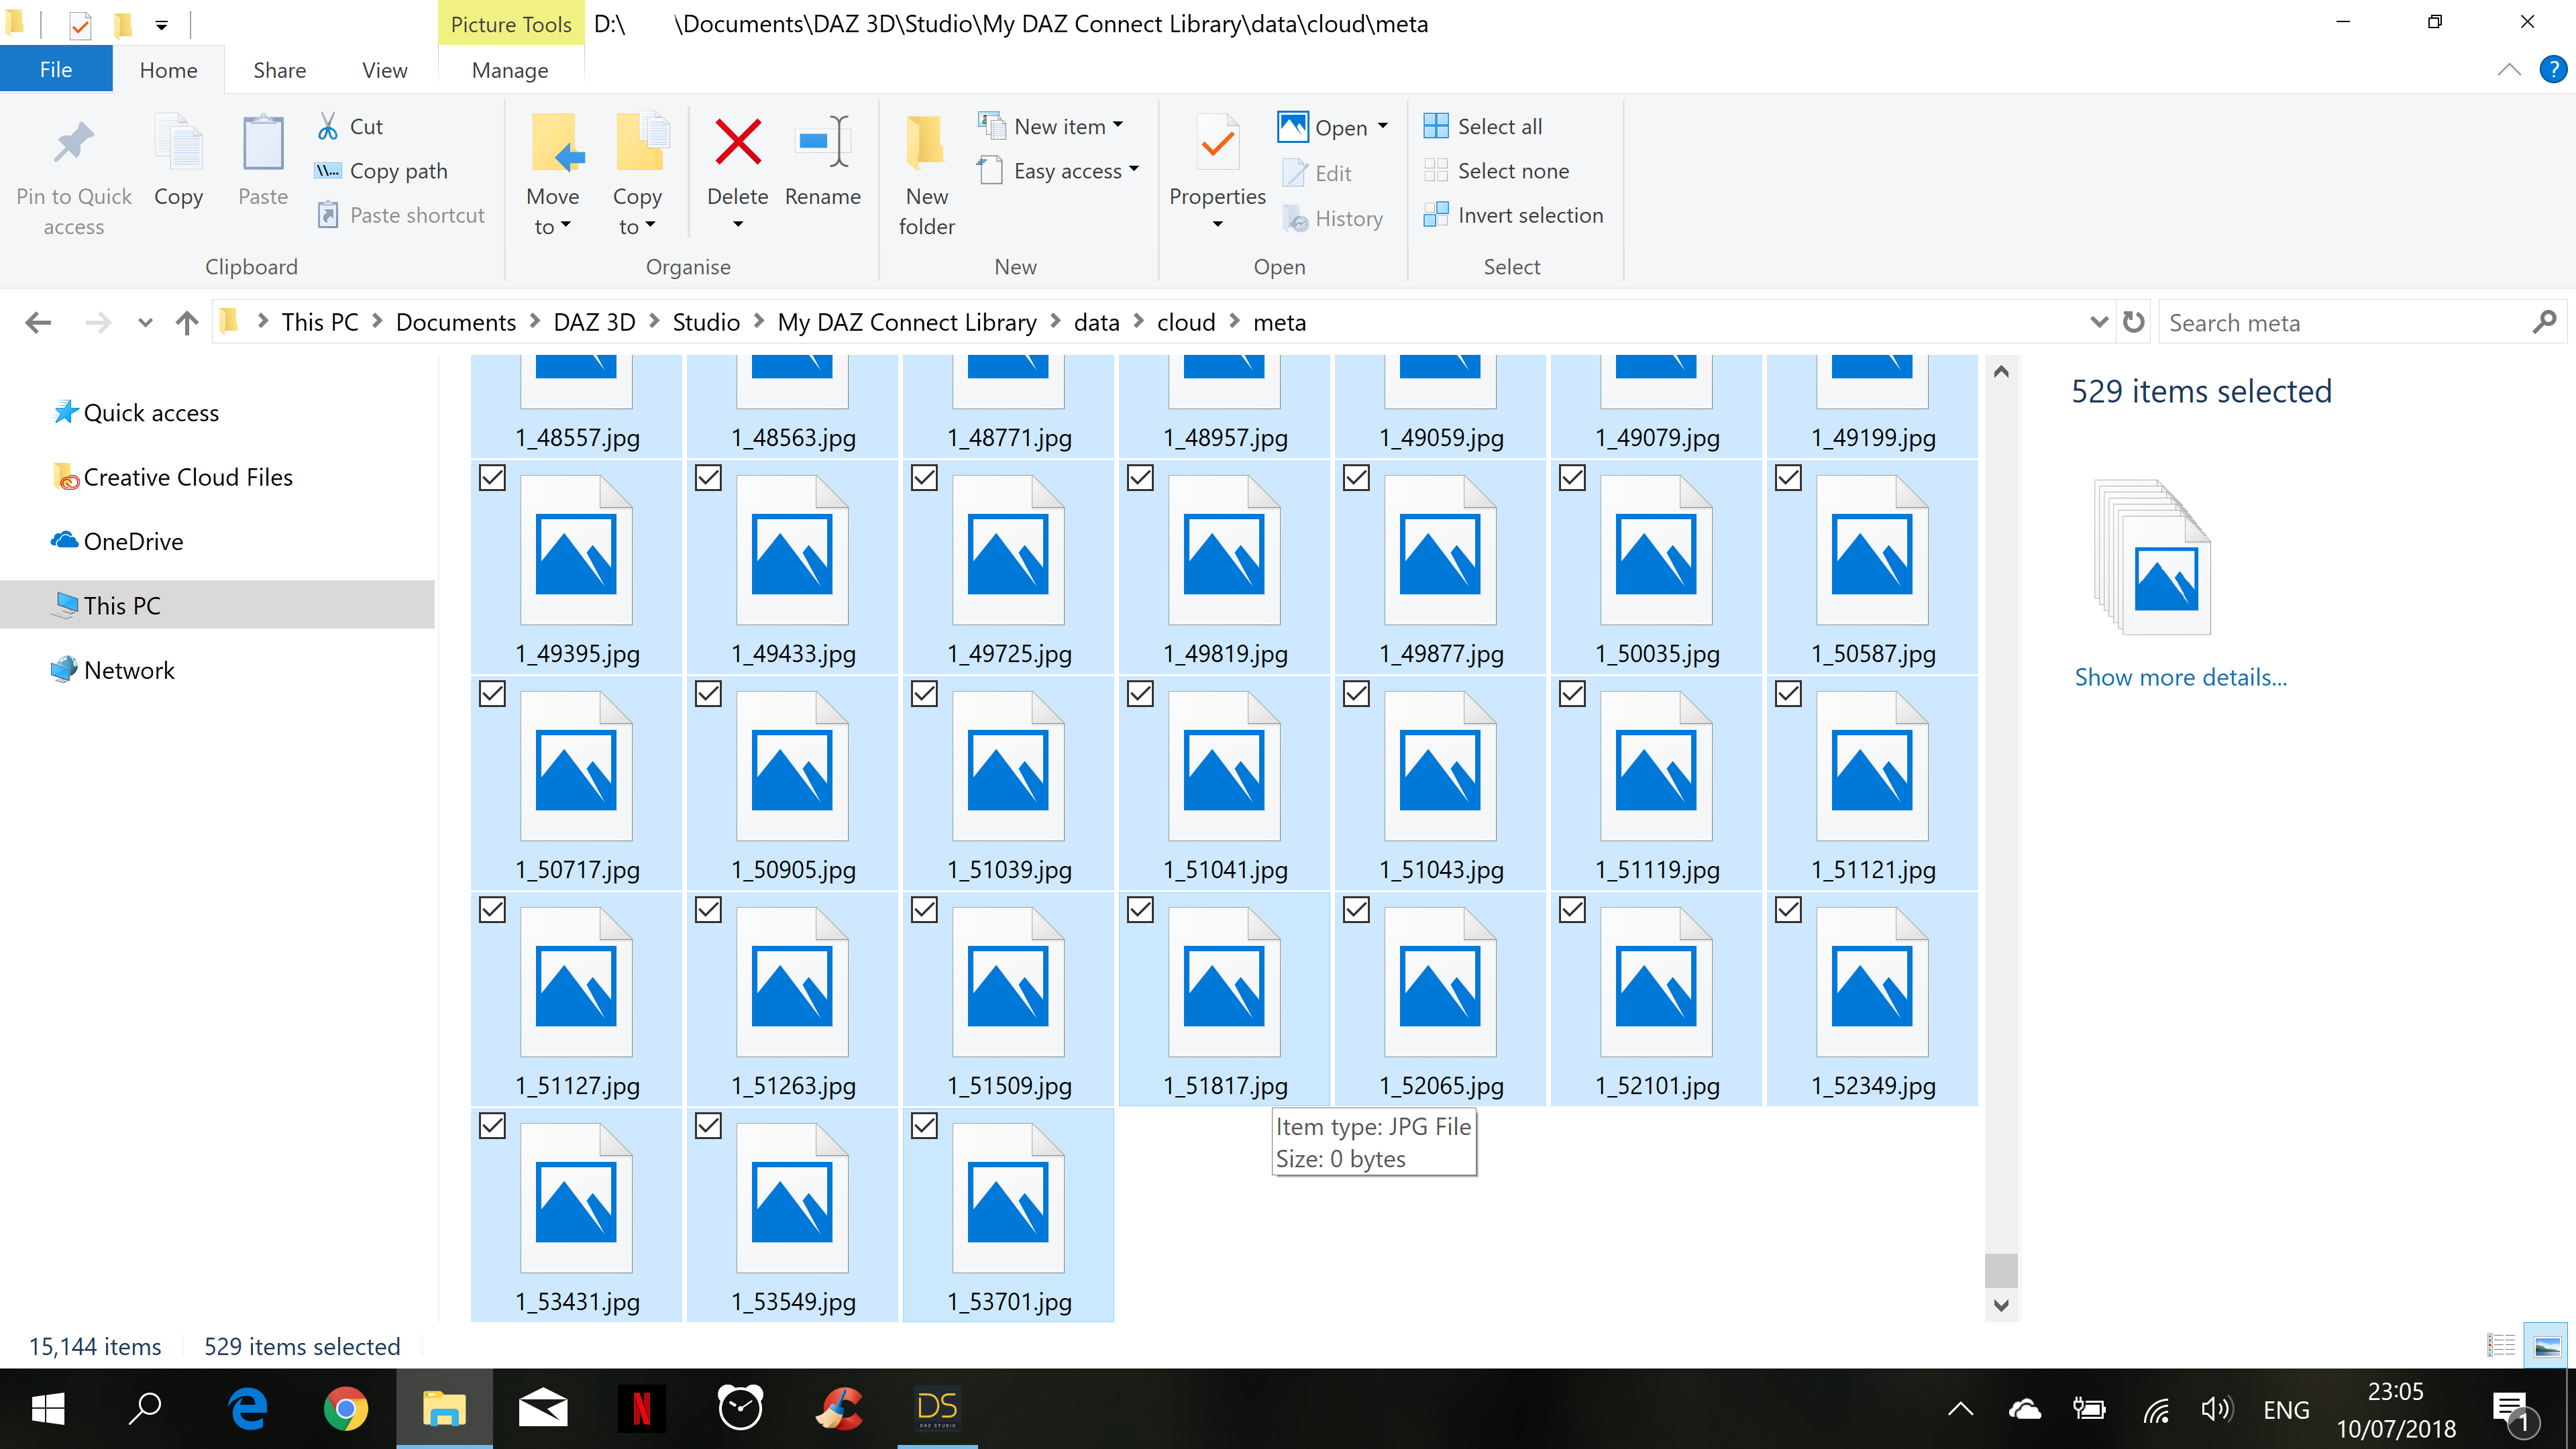Expand the address bar history dropdown
The height and width of the screenshot is (1449, 2576).
[2099, 322]
